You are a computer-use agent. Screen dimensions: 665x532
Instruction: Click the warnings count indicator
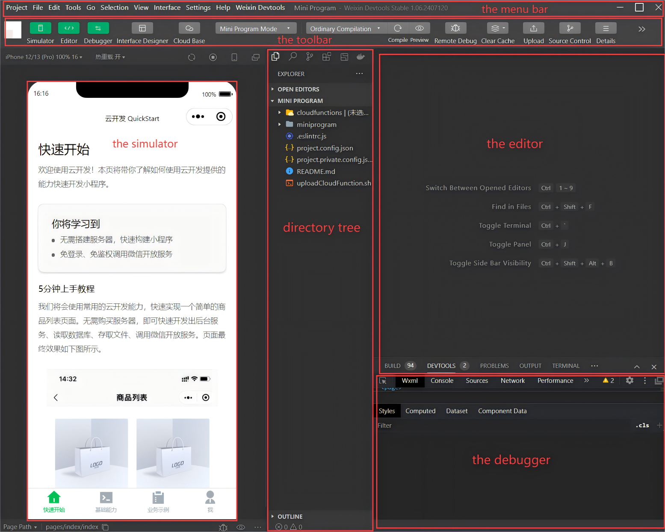click(608, 380)
